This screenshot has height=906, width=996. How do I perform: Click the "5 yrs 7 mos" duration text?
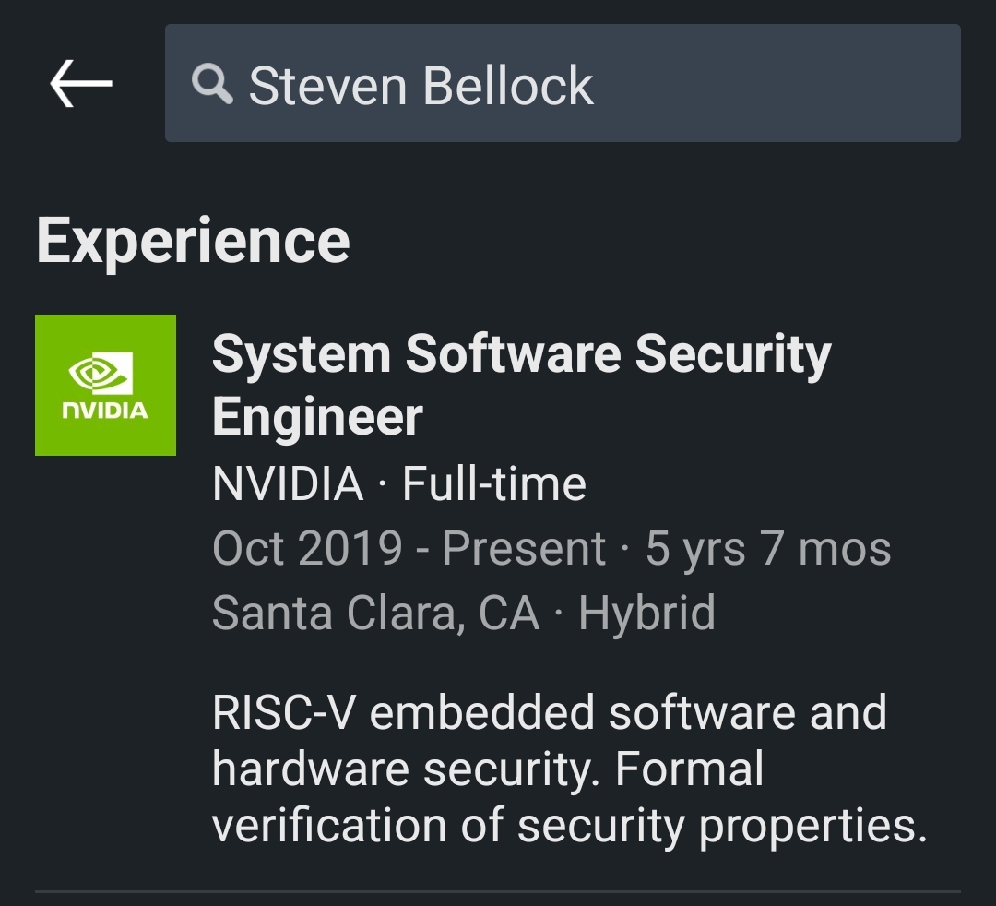coord(767,549)
